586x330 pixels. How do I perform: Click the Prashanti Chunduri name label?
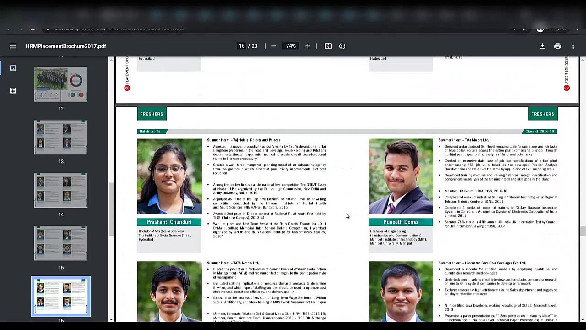169,222
